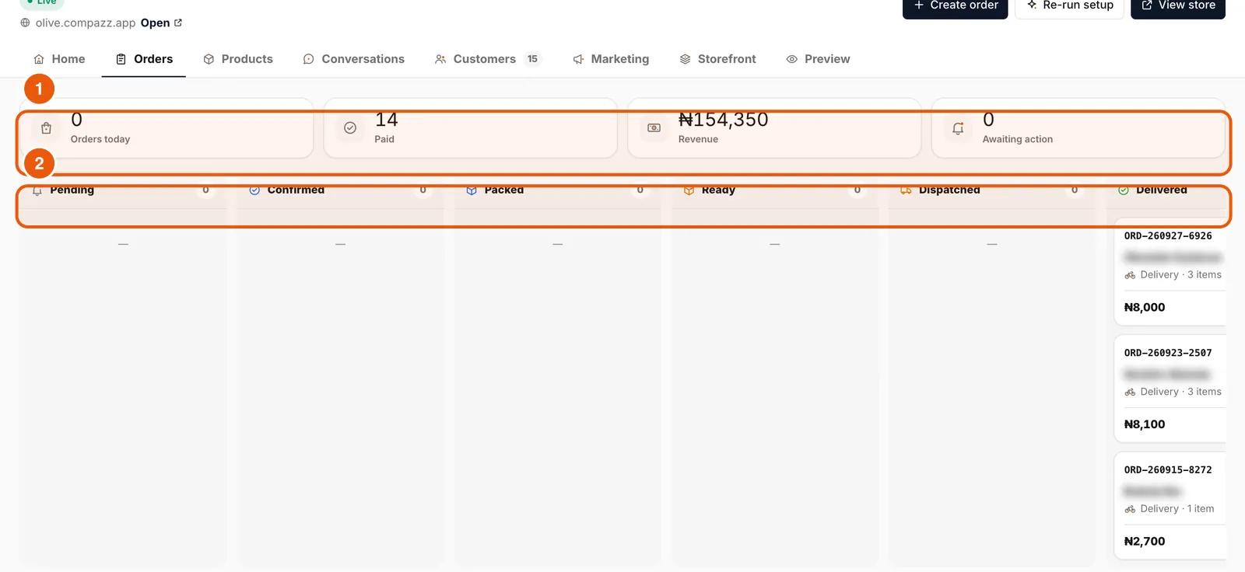The width and height of the screenshot is (1245, 572).
Task: Click the ₦154,350 revenue figure
Action: [723, 120]
